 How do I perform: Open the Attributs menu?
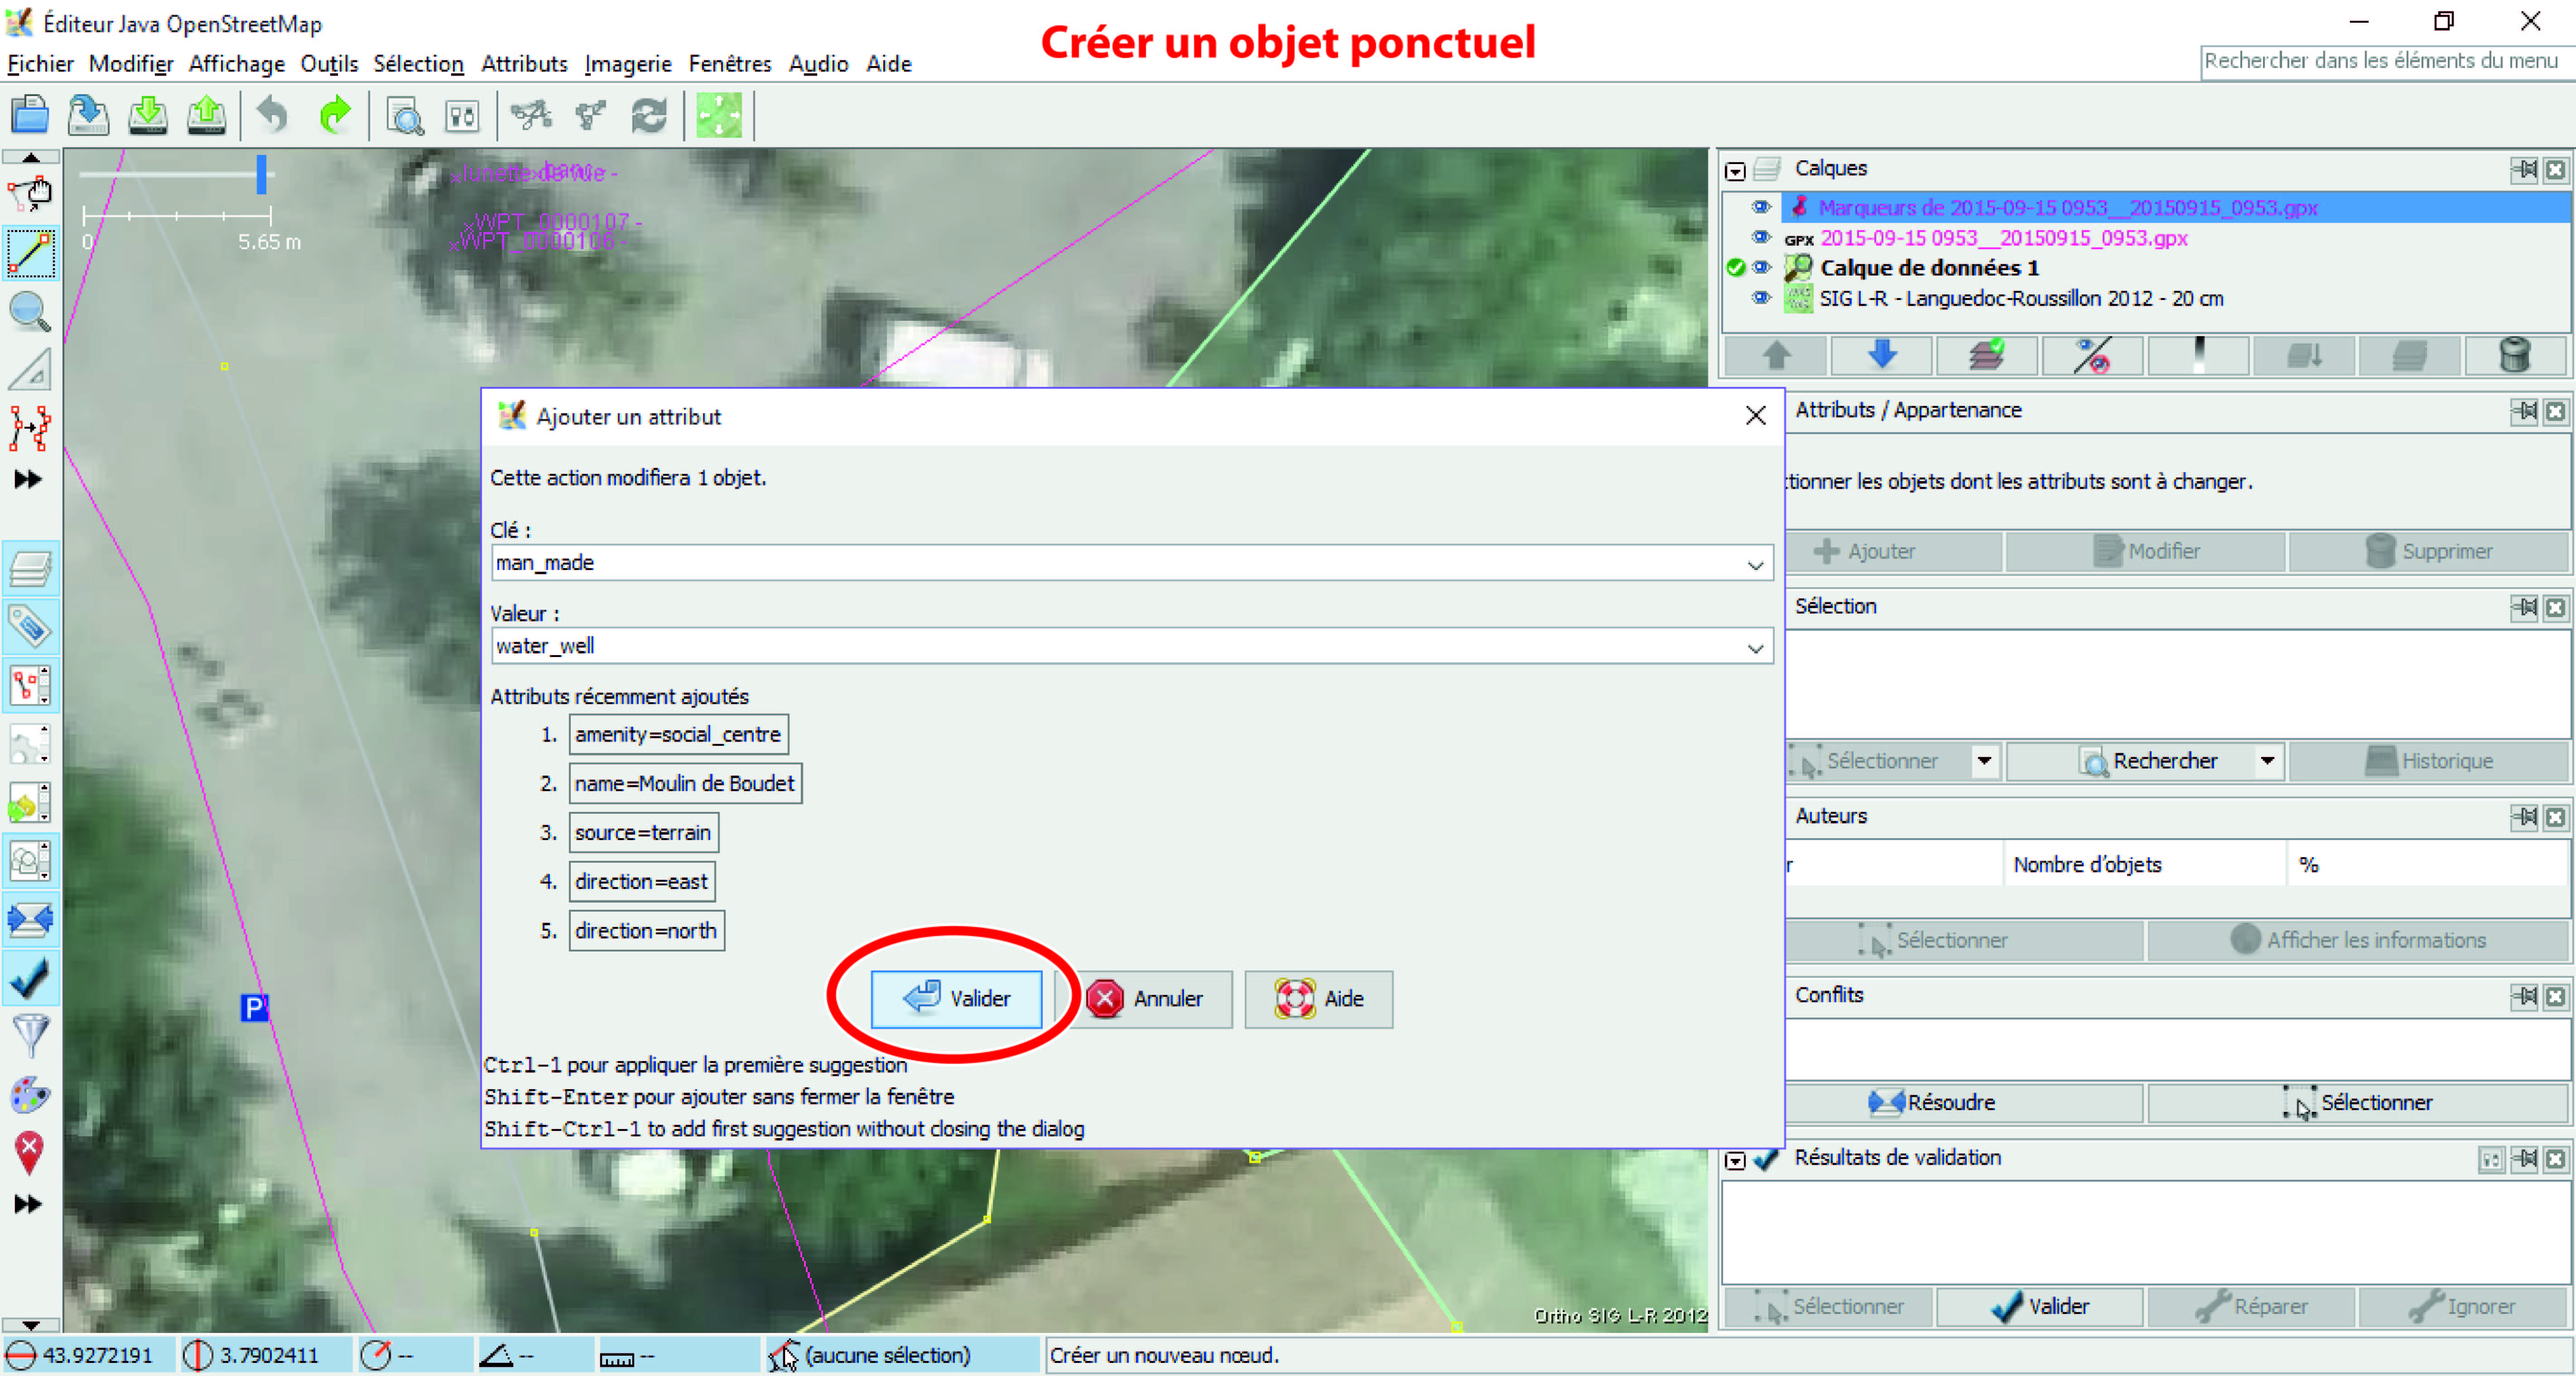(x=524, y=64)
